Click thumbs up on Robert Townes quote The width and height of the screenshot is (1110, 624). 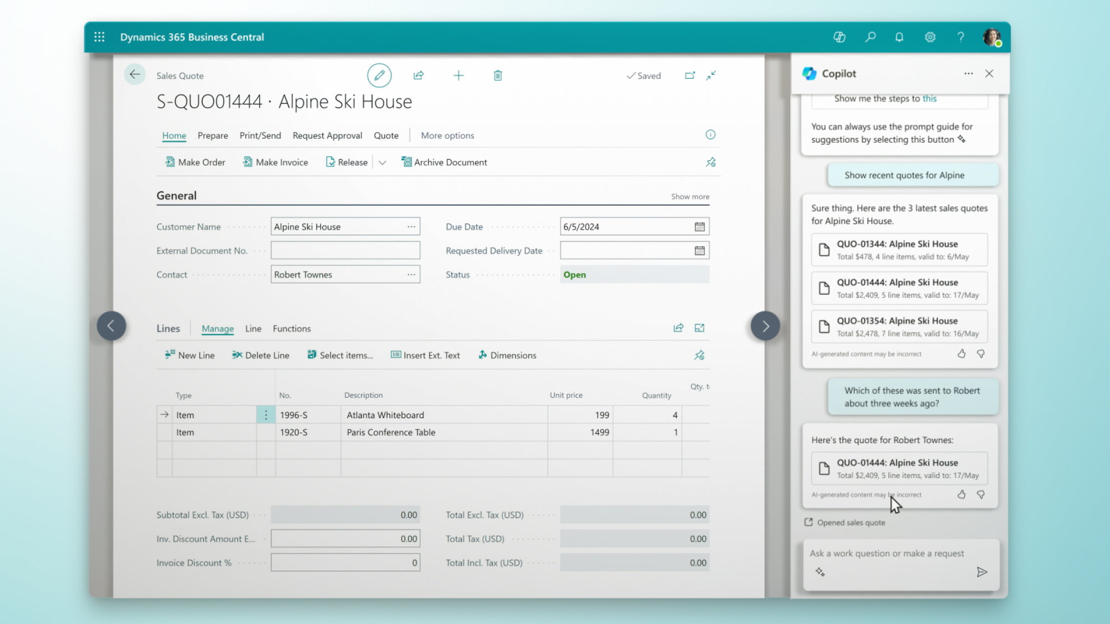[x=961, y=494]
